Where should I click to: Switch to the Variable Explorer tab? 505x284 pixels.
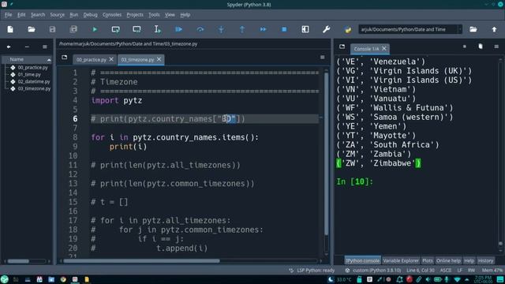pyautogui.click(x=401, y=260)
